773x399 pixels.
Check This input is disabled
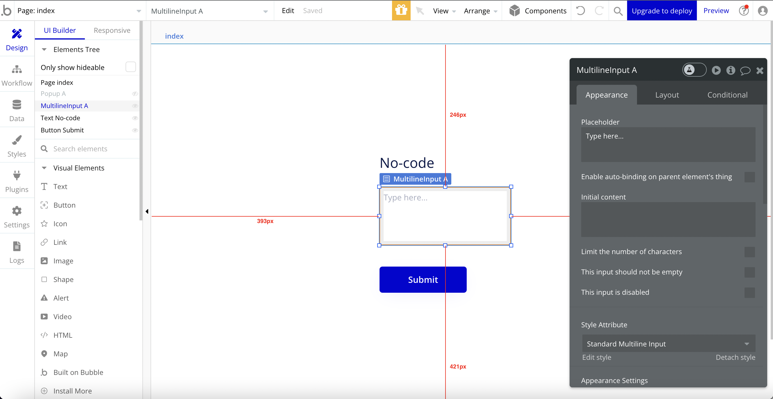(x=749, y=293)
